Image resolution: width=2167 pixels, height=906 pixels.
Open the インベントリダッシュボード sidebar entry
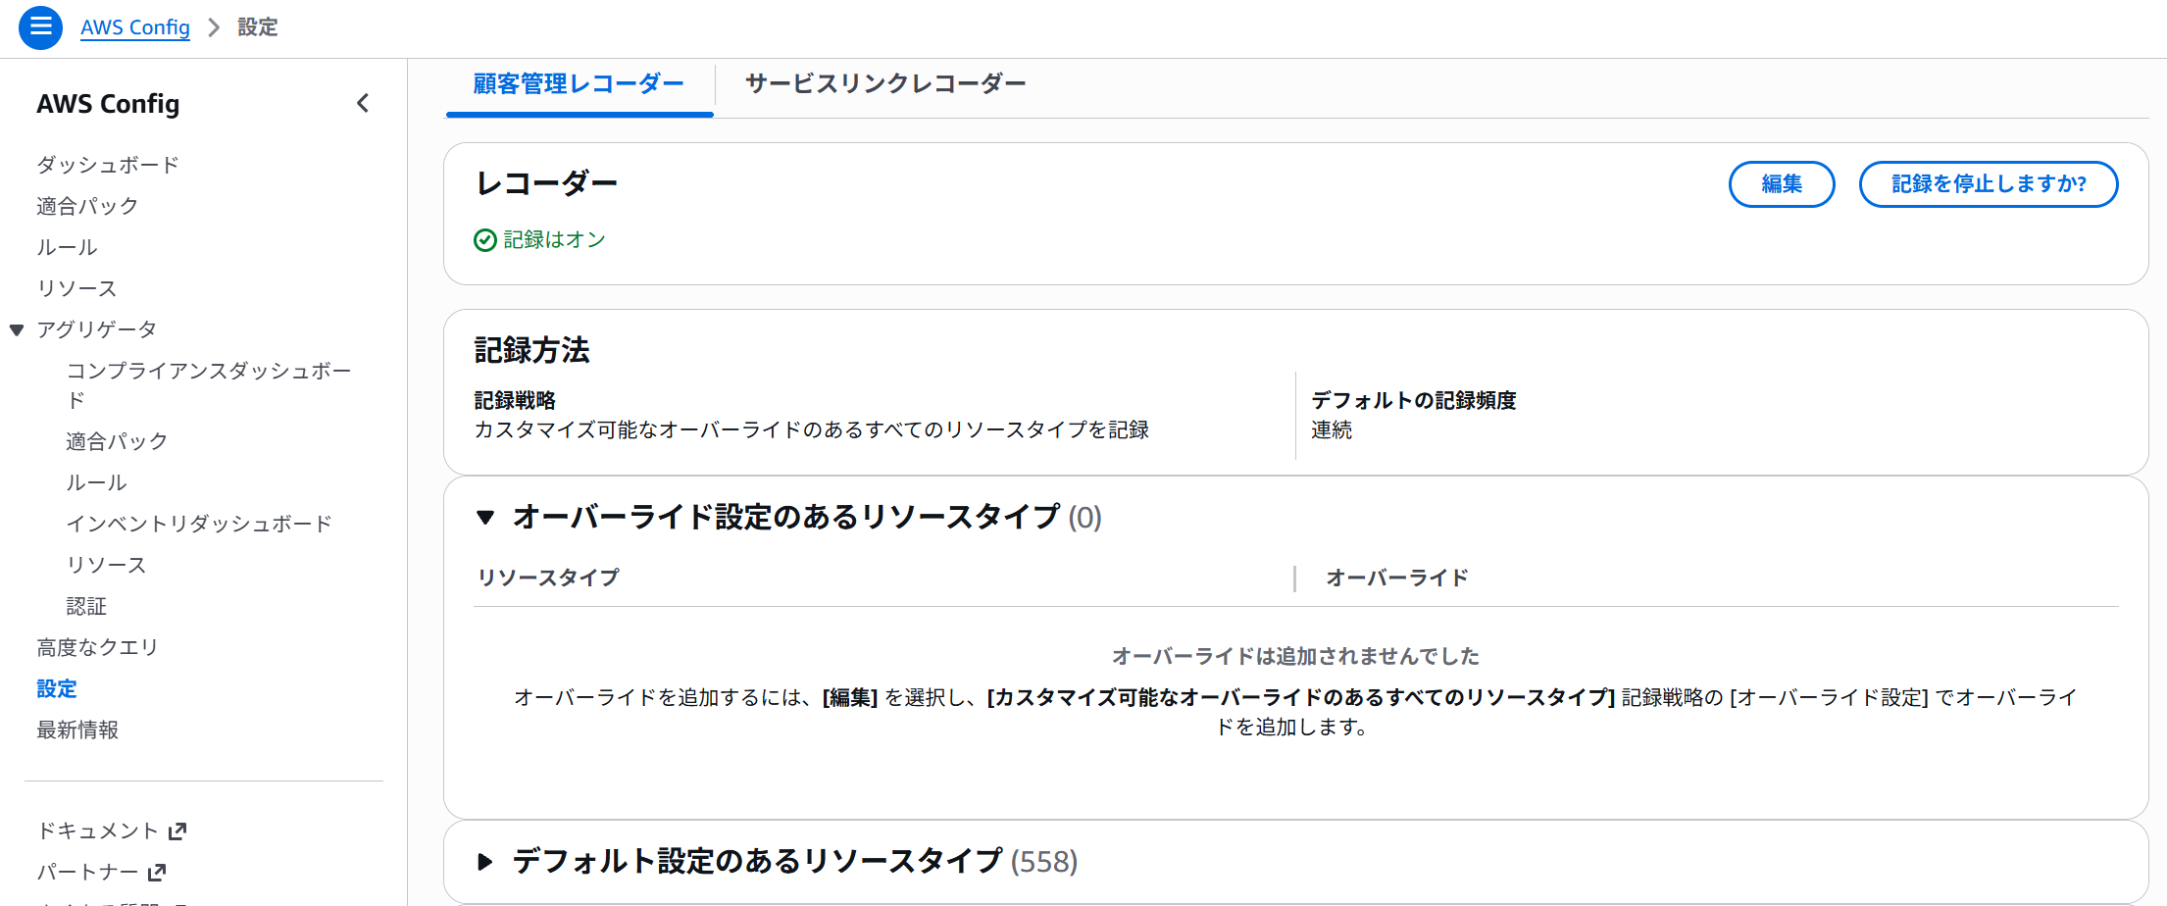point(199,523)
